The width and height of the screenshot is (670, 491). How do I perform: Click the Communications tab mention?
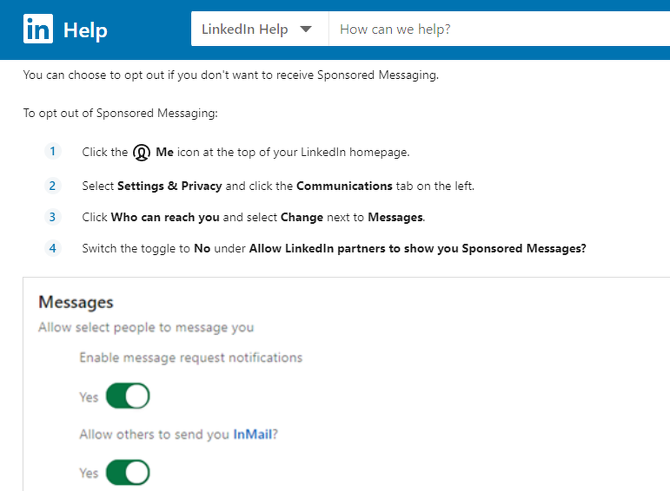[x=344, y=186]
